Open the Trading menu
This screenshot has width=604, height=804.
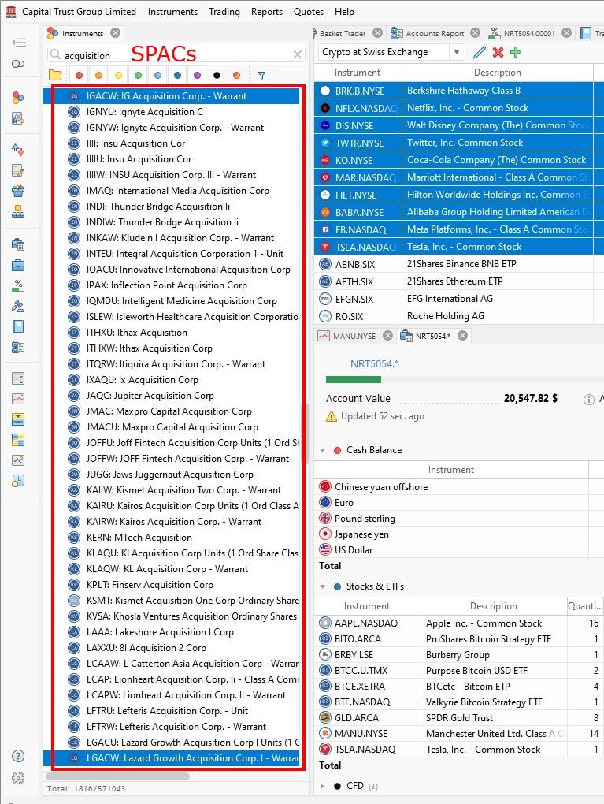(224, 11)
